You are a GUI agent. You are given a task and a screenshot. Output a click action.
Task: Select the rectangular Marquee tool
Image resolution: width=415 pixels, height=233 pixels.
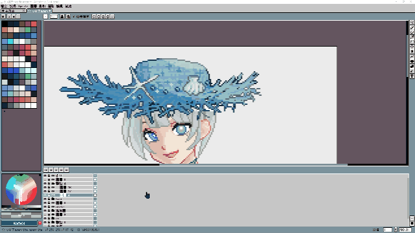(412, 22)
